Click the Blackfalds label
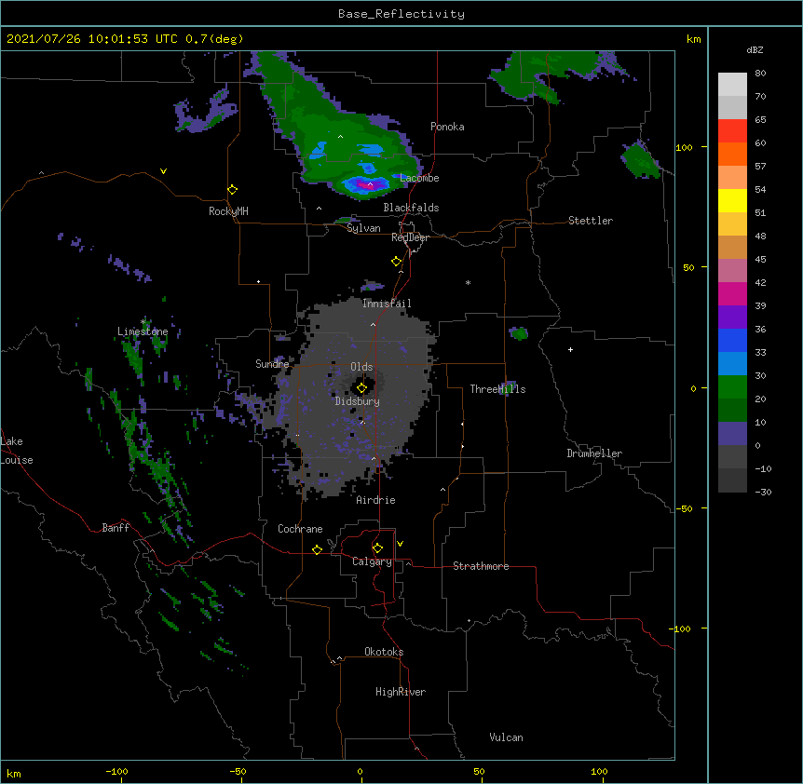 tap(411, 208)
